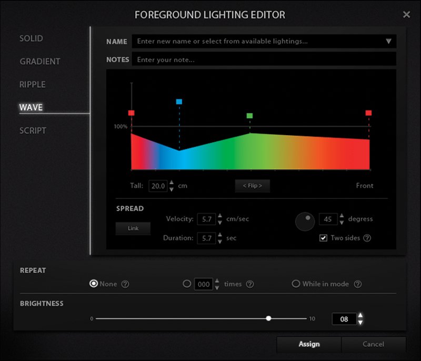Click the angle direction dial knob
This screenshot has width=421, height=361.
(x=305, y=221)
